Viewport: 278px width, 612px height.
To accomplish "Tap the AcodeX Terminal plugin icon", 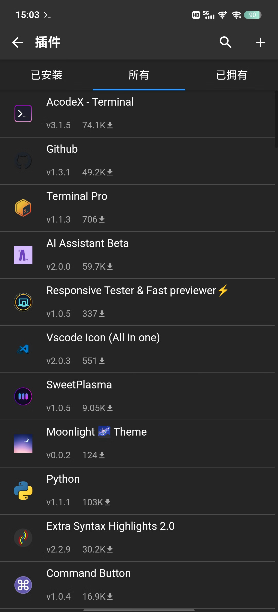I will pyautogui.click(x=23, y=114).
